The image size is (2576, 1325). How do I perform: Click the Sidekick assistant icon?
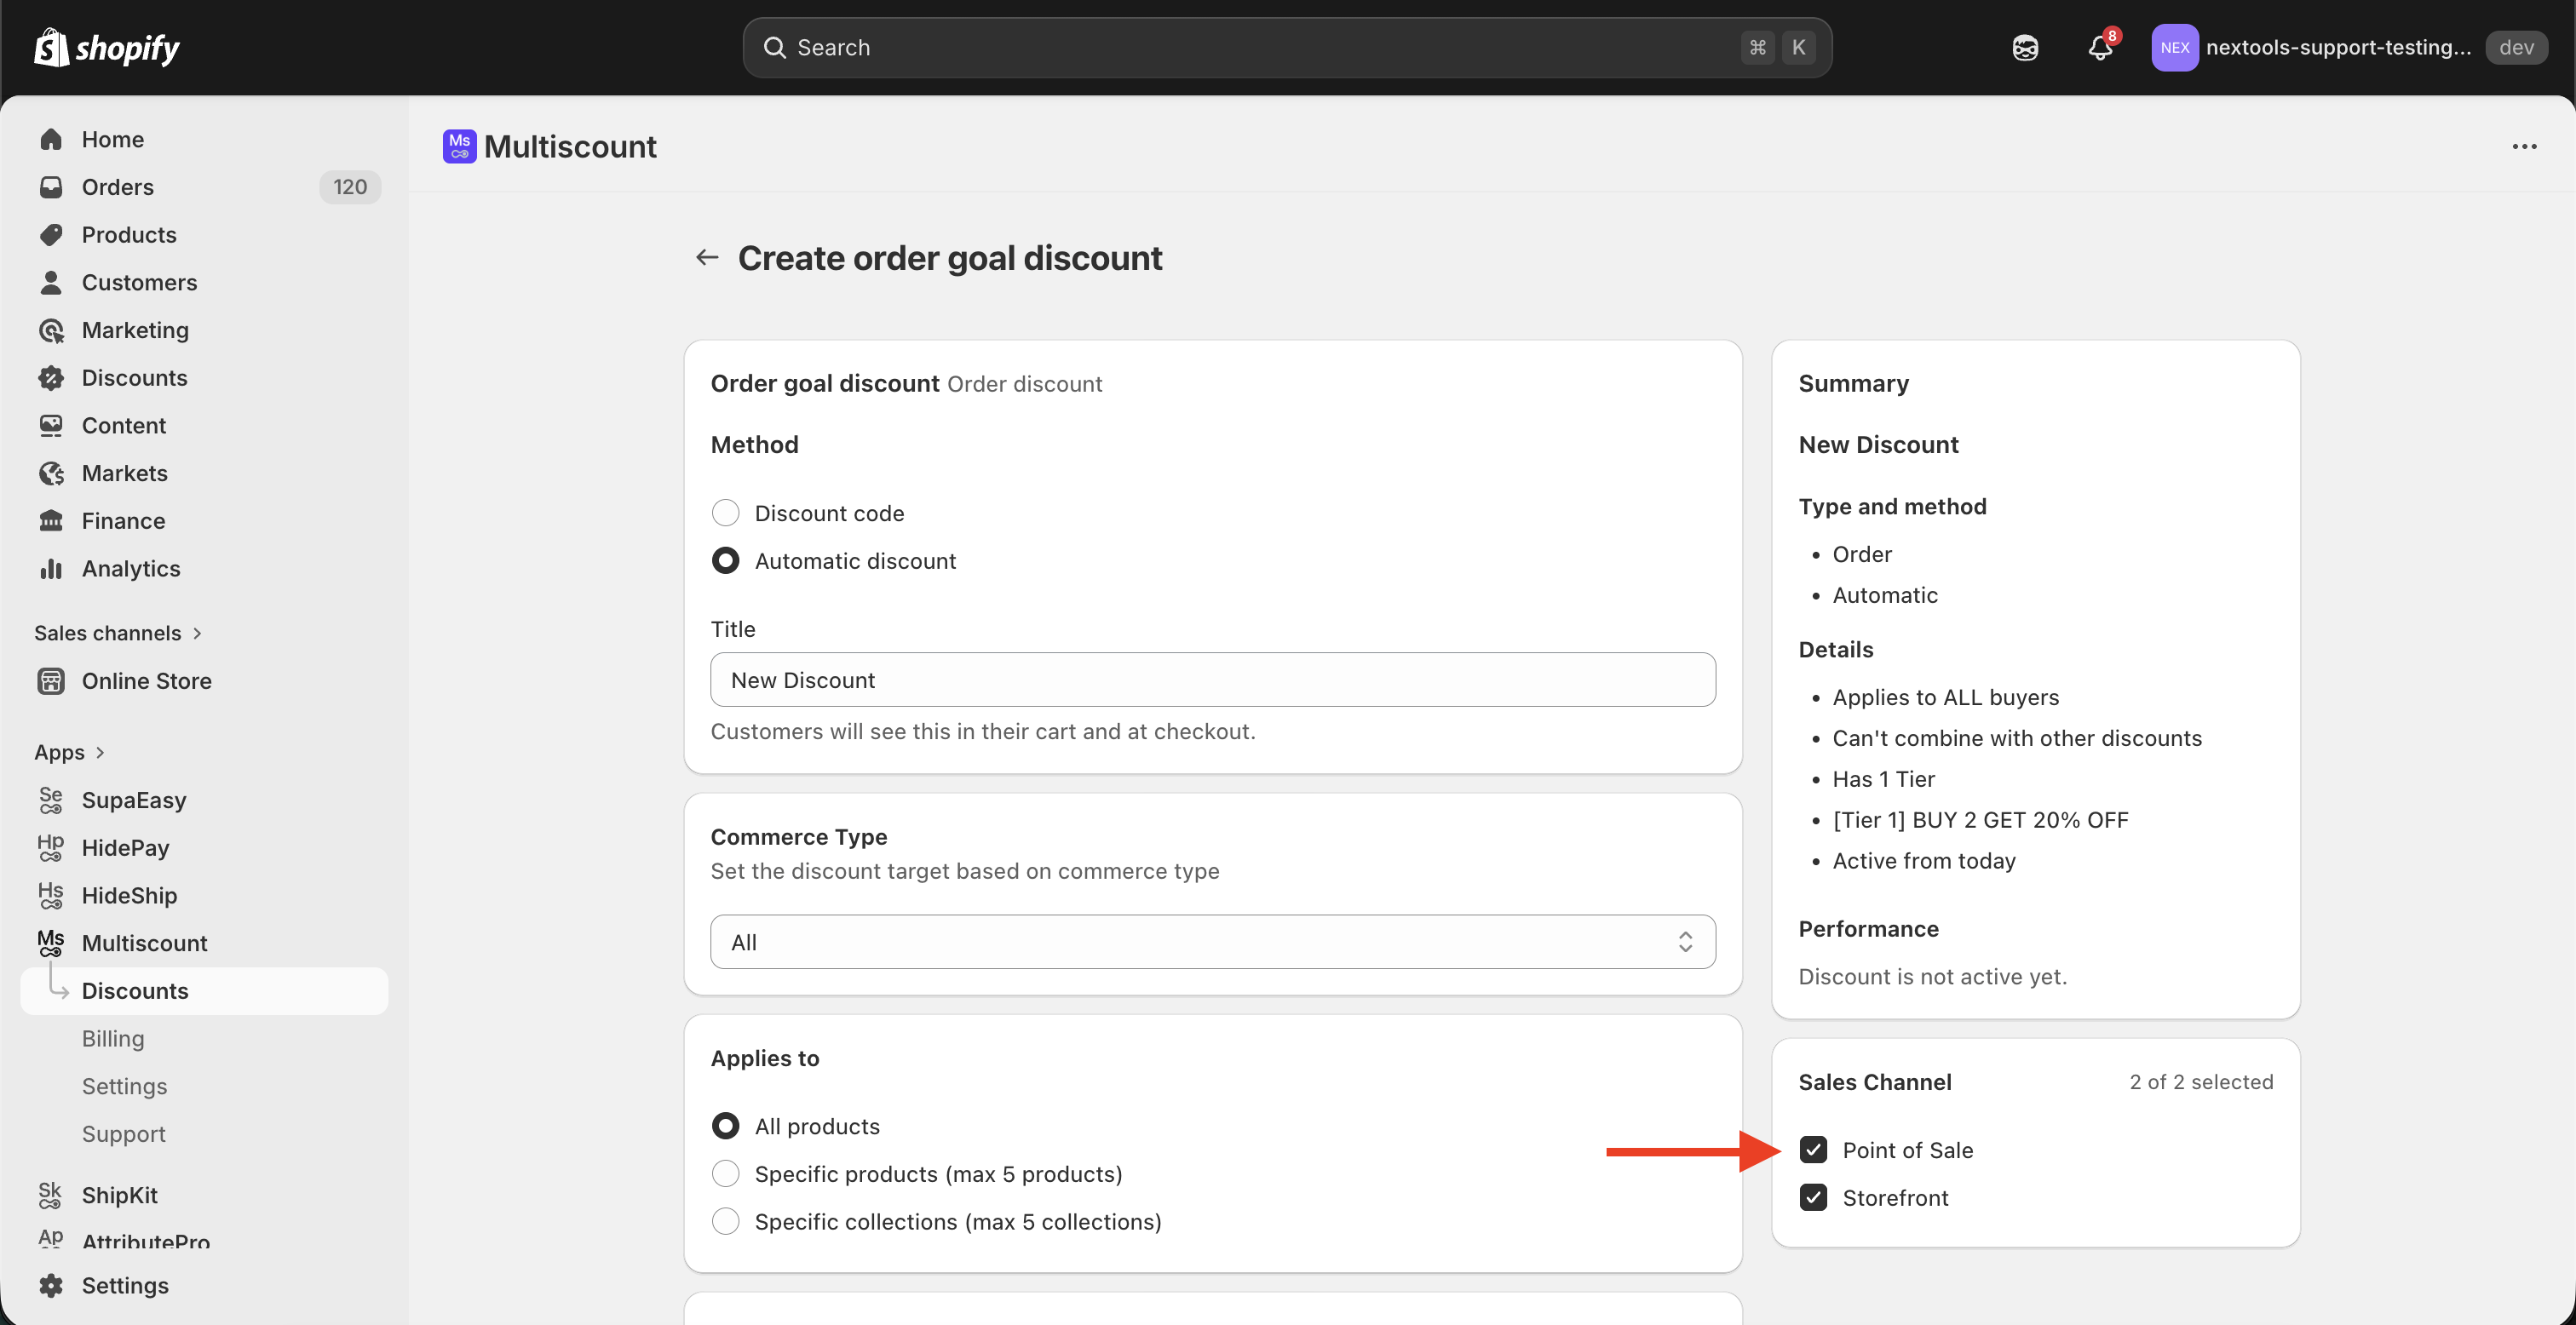[2025, 47]
